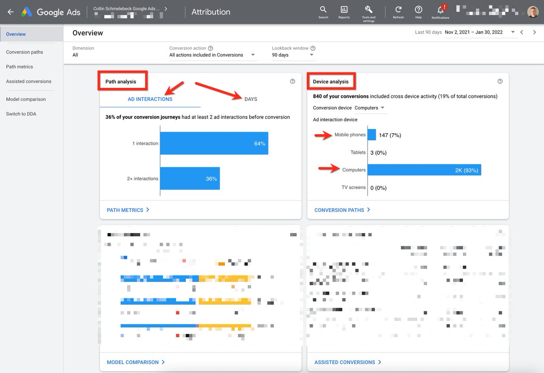Open the Conversion action dropdown
This screenshot has width=544, height=373.
point(213,55)
